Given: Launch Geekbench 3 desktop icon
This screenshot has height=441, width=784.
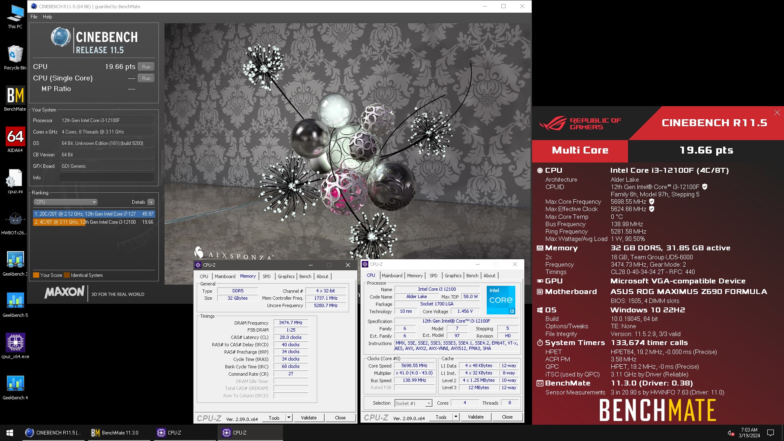Looking at the screenshot, I should tap(15, 263).
